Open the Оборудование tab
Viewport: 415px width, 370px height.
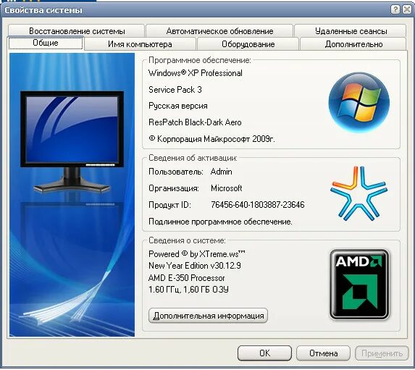pos(248,44)
